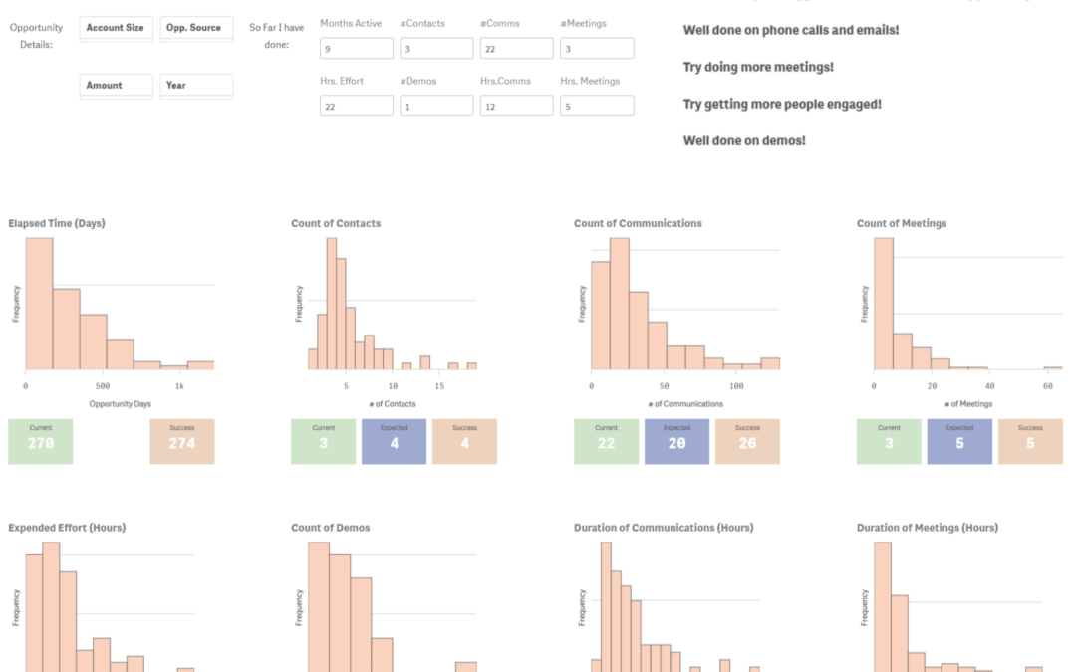Viewport: 1076px width, 672px height.
Task: Open the Account Size filter pane
Action: pyautogui.click(x=116, y=29)
